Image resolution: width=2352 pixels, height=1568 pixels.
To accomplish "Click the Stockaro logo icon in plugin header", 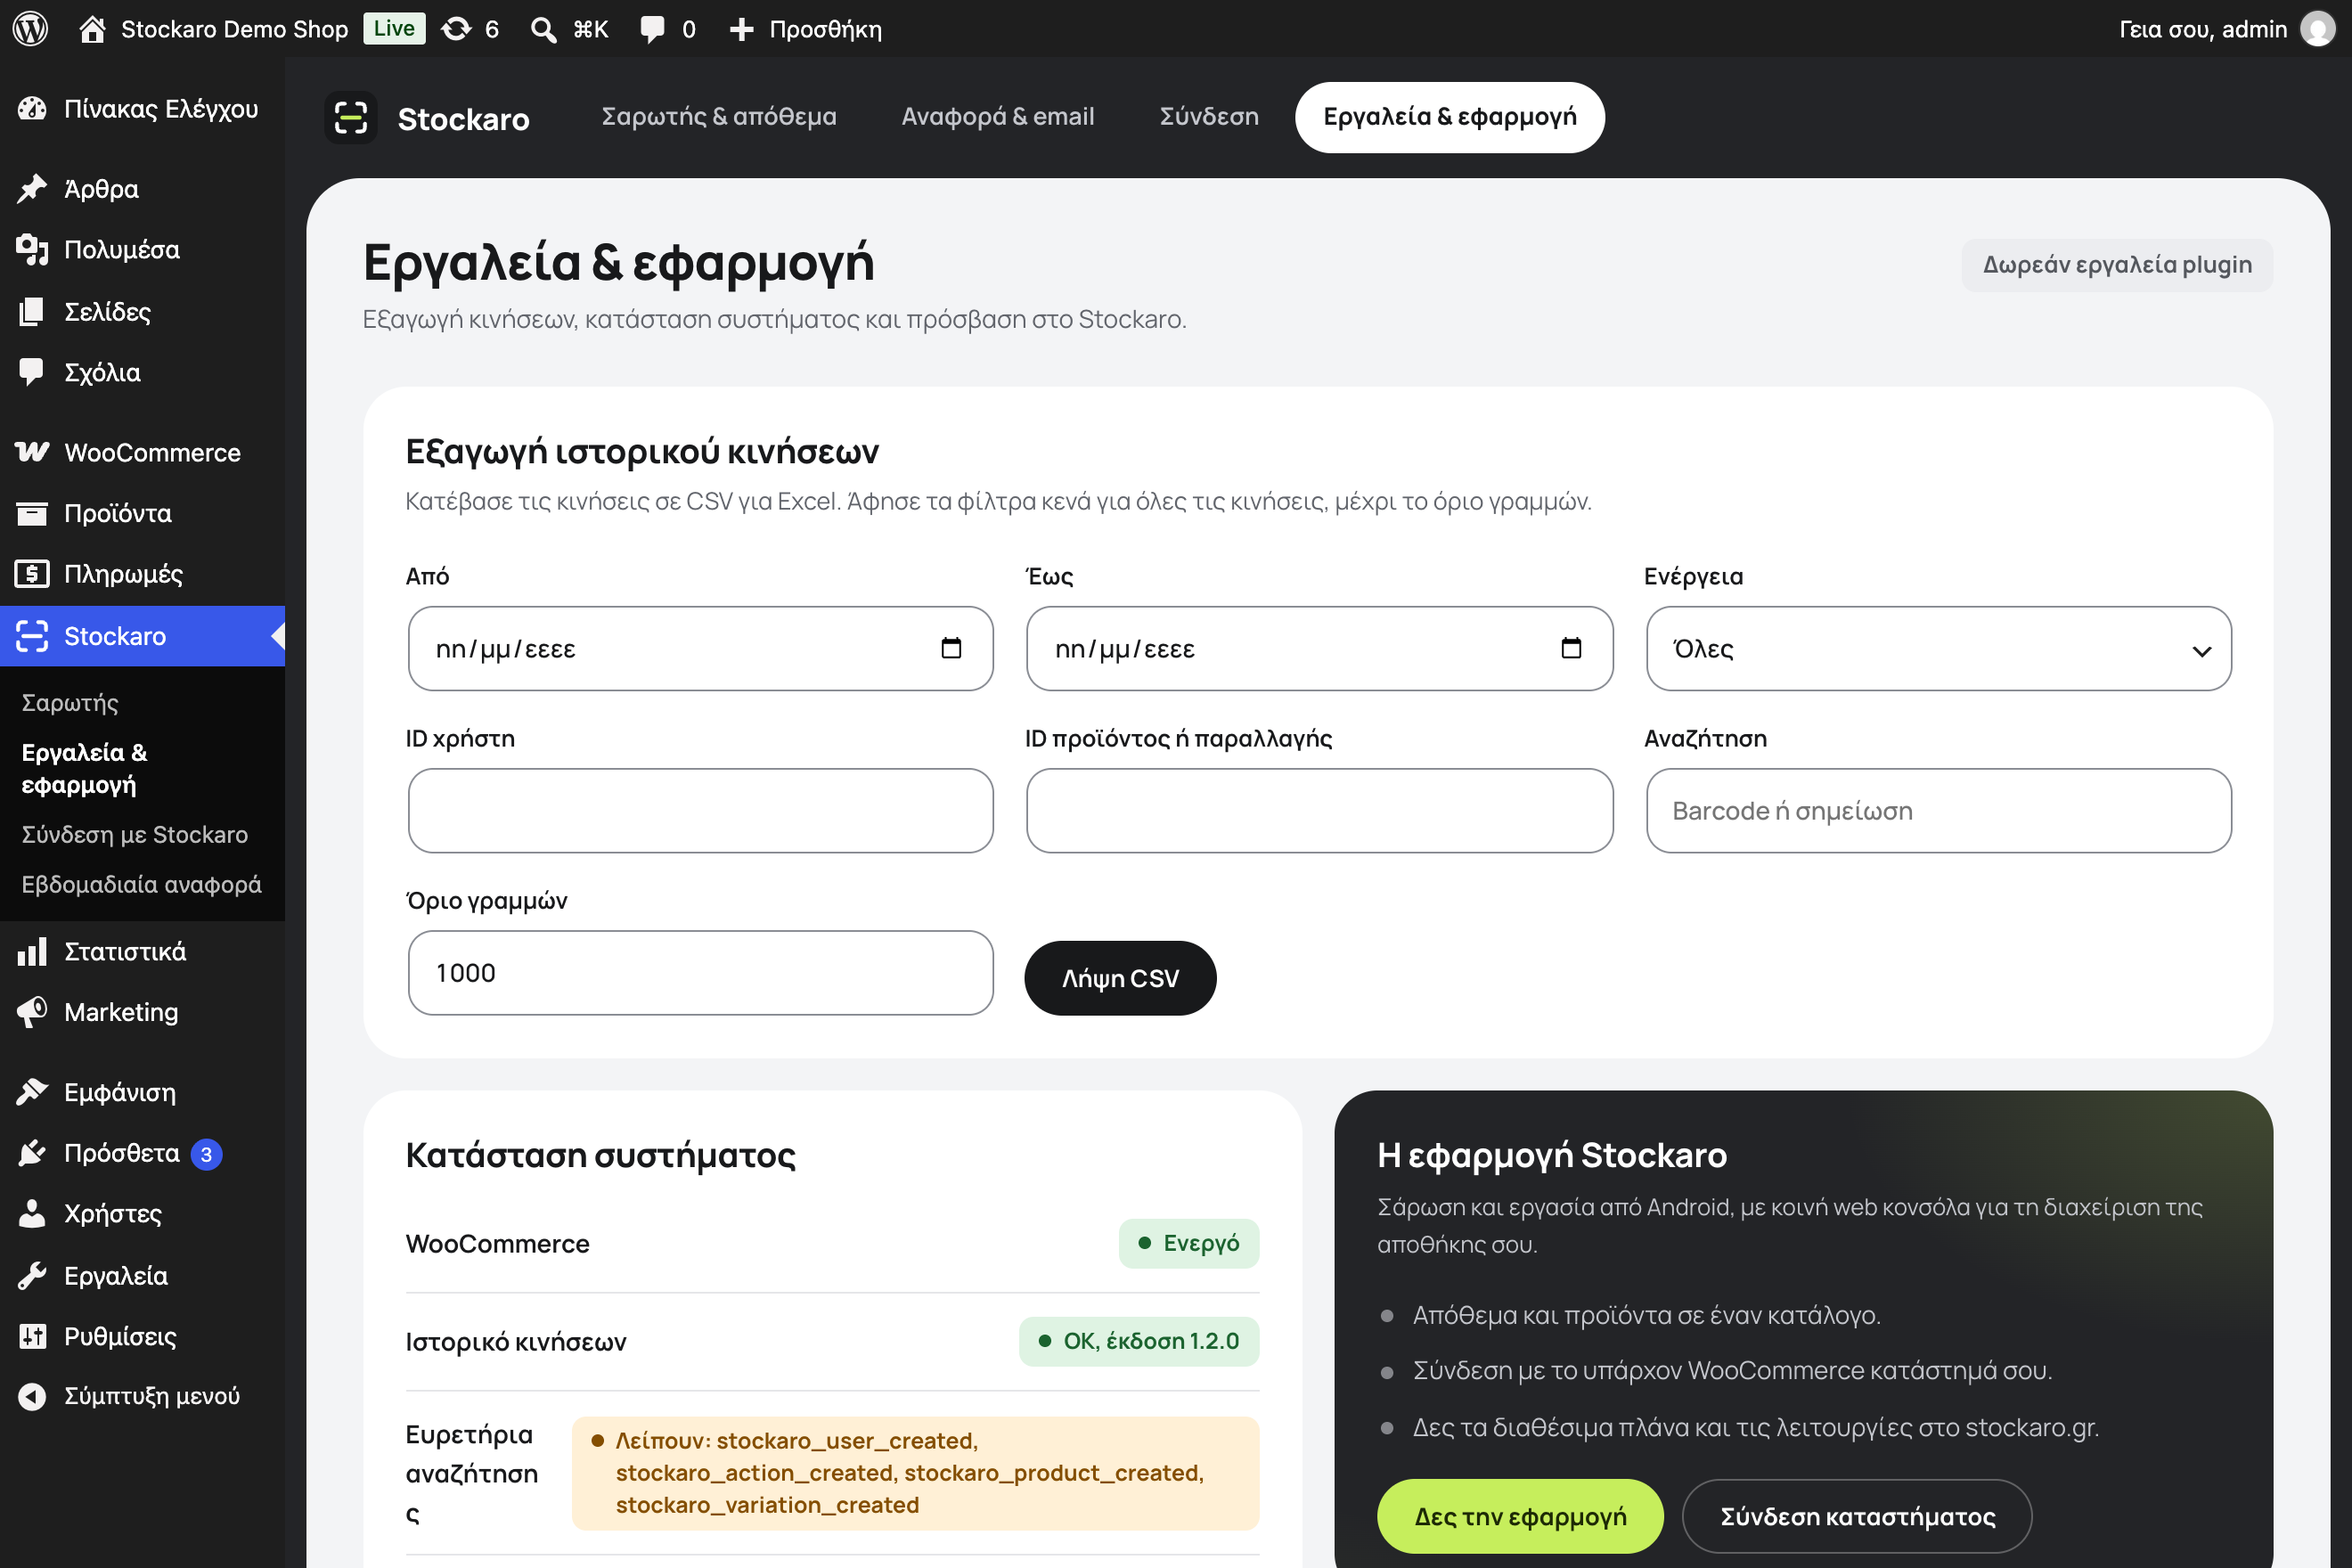I will tap(351, 118).
